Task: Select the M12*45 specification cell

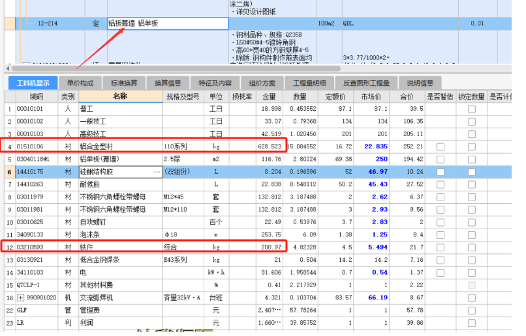Action: pos(183,197)
